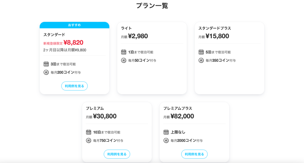Click the ¥8,820 new-registration price
Screen dimensions: 304x163
(x=73, y=42)
